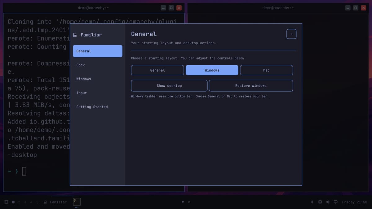
Task: Click the left terminal title demo@omarchy:~
Action: 93,8
